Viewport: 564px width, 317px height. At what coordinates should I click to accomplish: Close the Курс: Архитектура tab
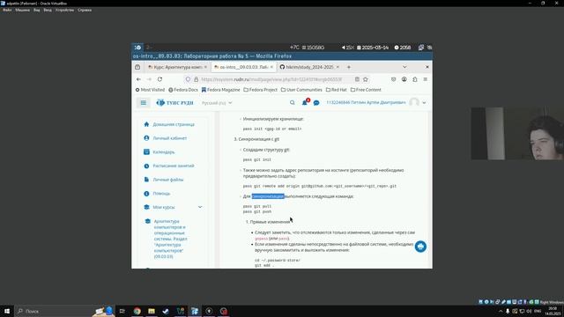coord(205,67)
